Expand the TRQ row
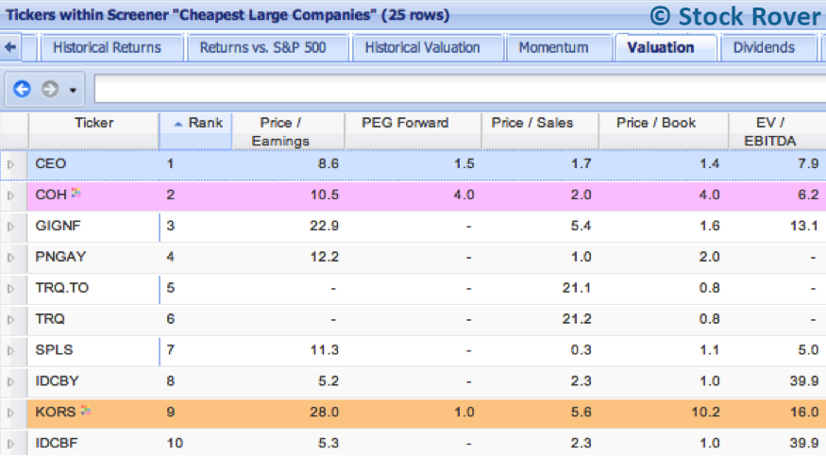Image resolution: width=826 pixels, height=456 pixels. [x=10, y=320]
